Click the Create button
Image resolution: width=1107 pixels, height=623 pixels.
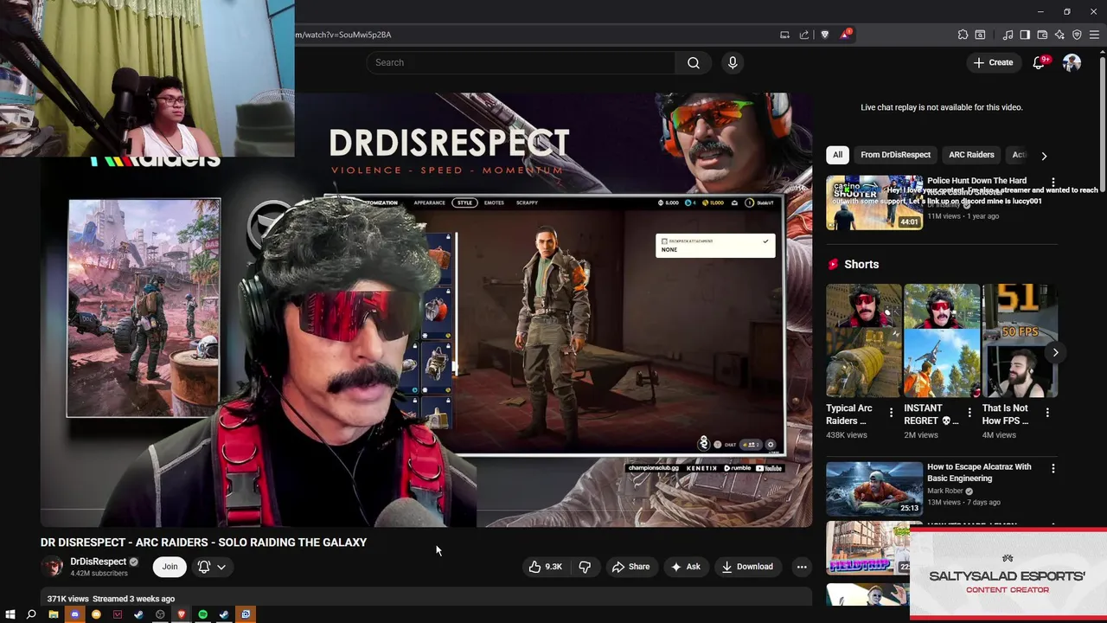point(993,62)
